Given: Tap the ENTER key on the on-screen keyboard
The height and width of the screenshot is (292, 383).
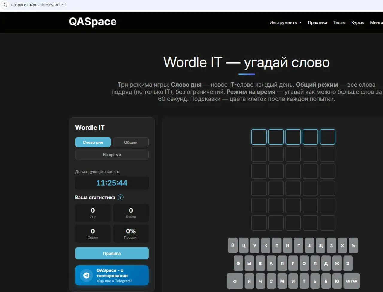Looking at the screenshot, I should pos(351,281).
